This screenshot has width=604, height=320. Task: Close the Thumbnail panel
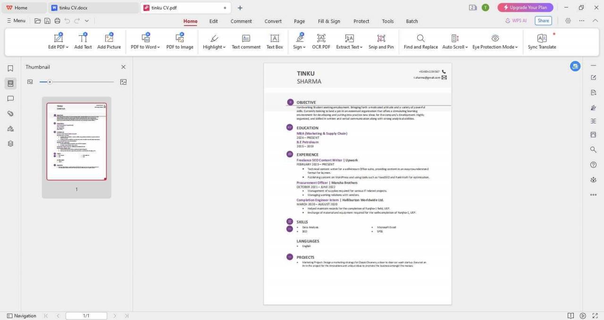124,67
